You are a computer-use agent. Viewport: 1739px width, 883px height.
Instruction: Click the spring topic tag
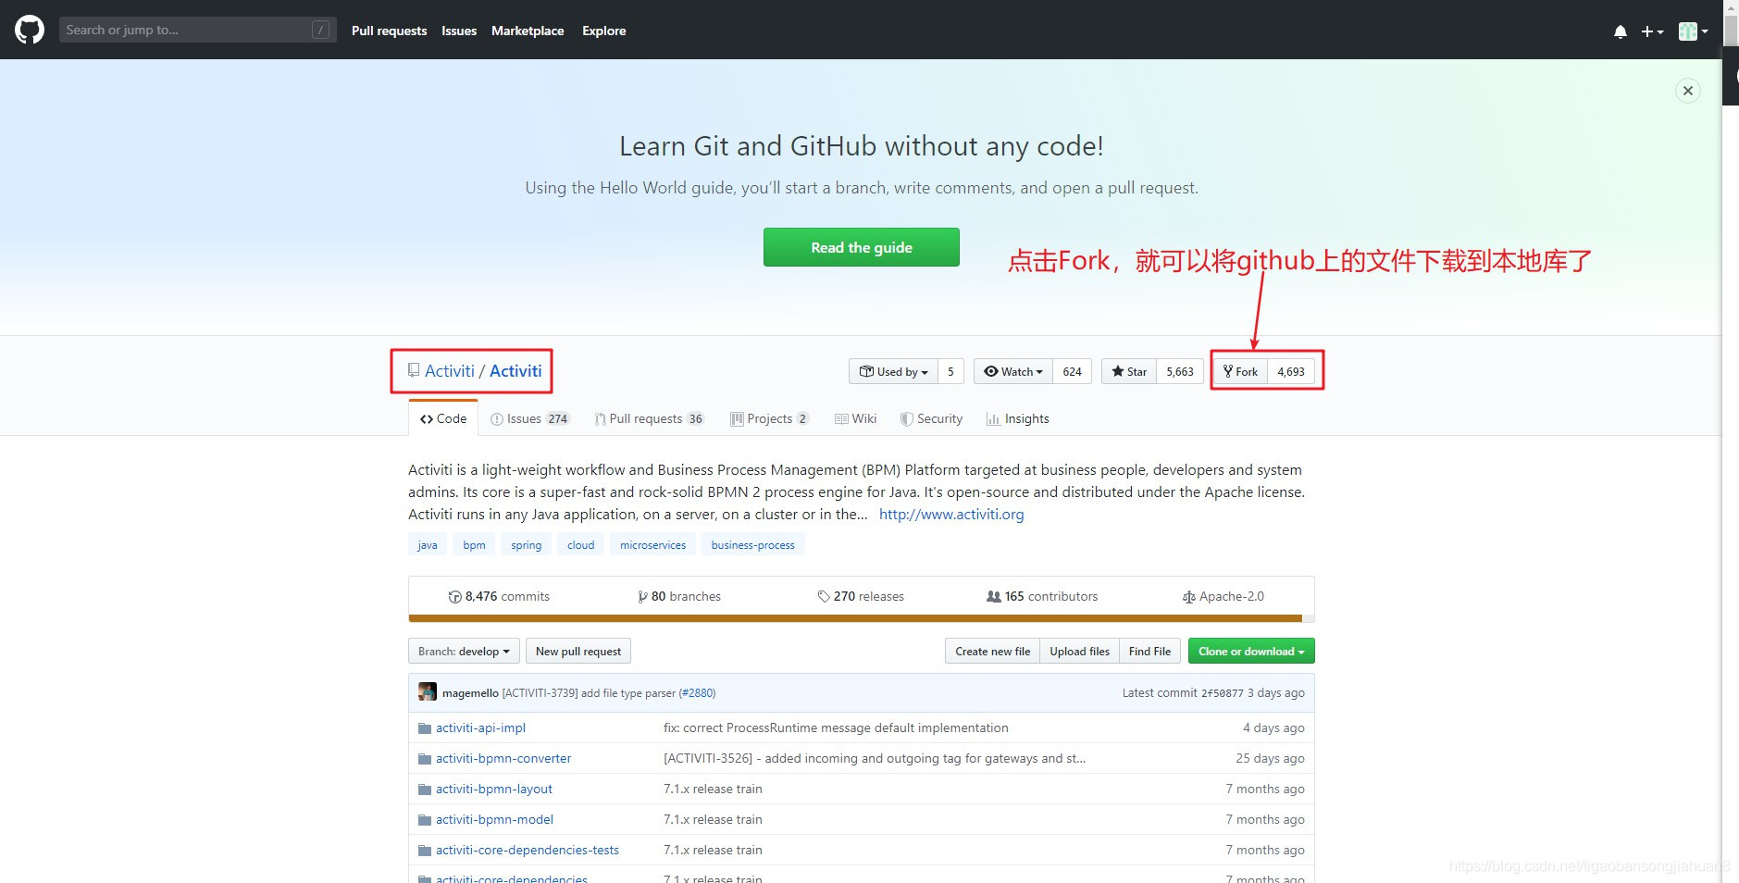[527, 544]
